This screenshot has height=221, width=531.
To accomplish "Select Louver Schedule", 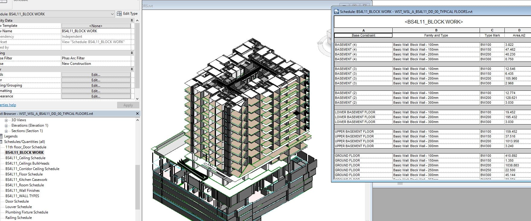I will (18, 207).
